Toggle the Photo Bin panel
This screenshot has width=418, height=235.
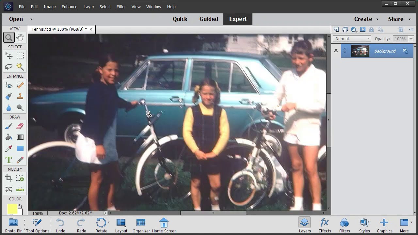click(x=14, y=225)
